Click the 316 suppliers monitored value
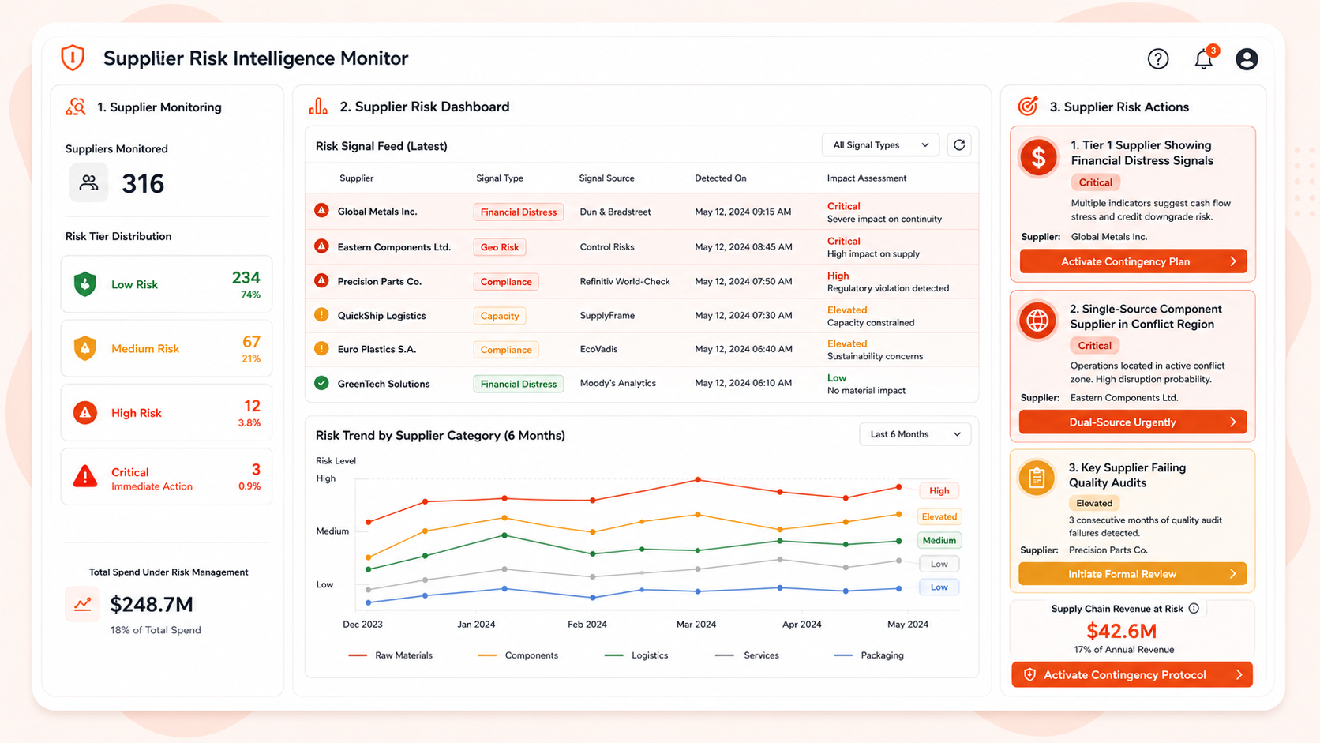Screen dimensions: 1320x743 pos(143,184)
